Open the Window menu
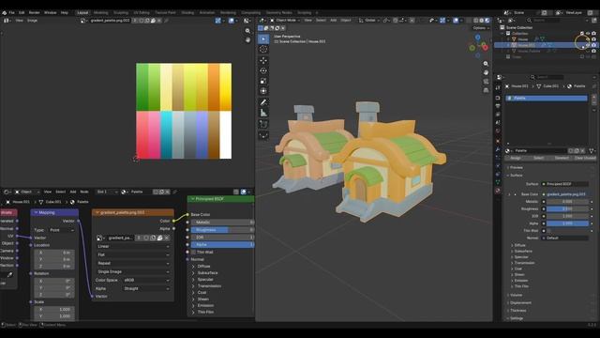600x338 pixels. pyautogui.click(x=50, y=12)
